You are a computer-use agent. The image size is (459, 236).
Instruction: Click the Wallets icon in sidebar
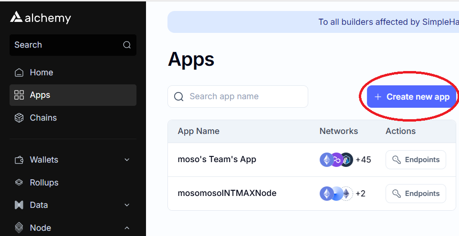[19, 160]
